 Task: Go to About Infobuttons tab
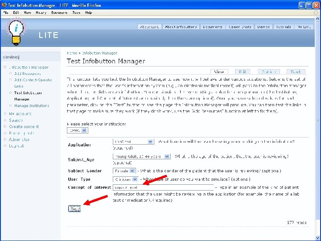pyautogui.click(x=181, y=27)
